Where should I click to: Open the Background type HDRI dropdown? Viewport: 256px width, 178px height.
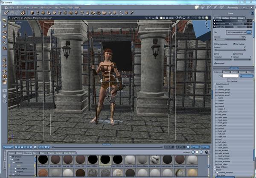239,27
